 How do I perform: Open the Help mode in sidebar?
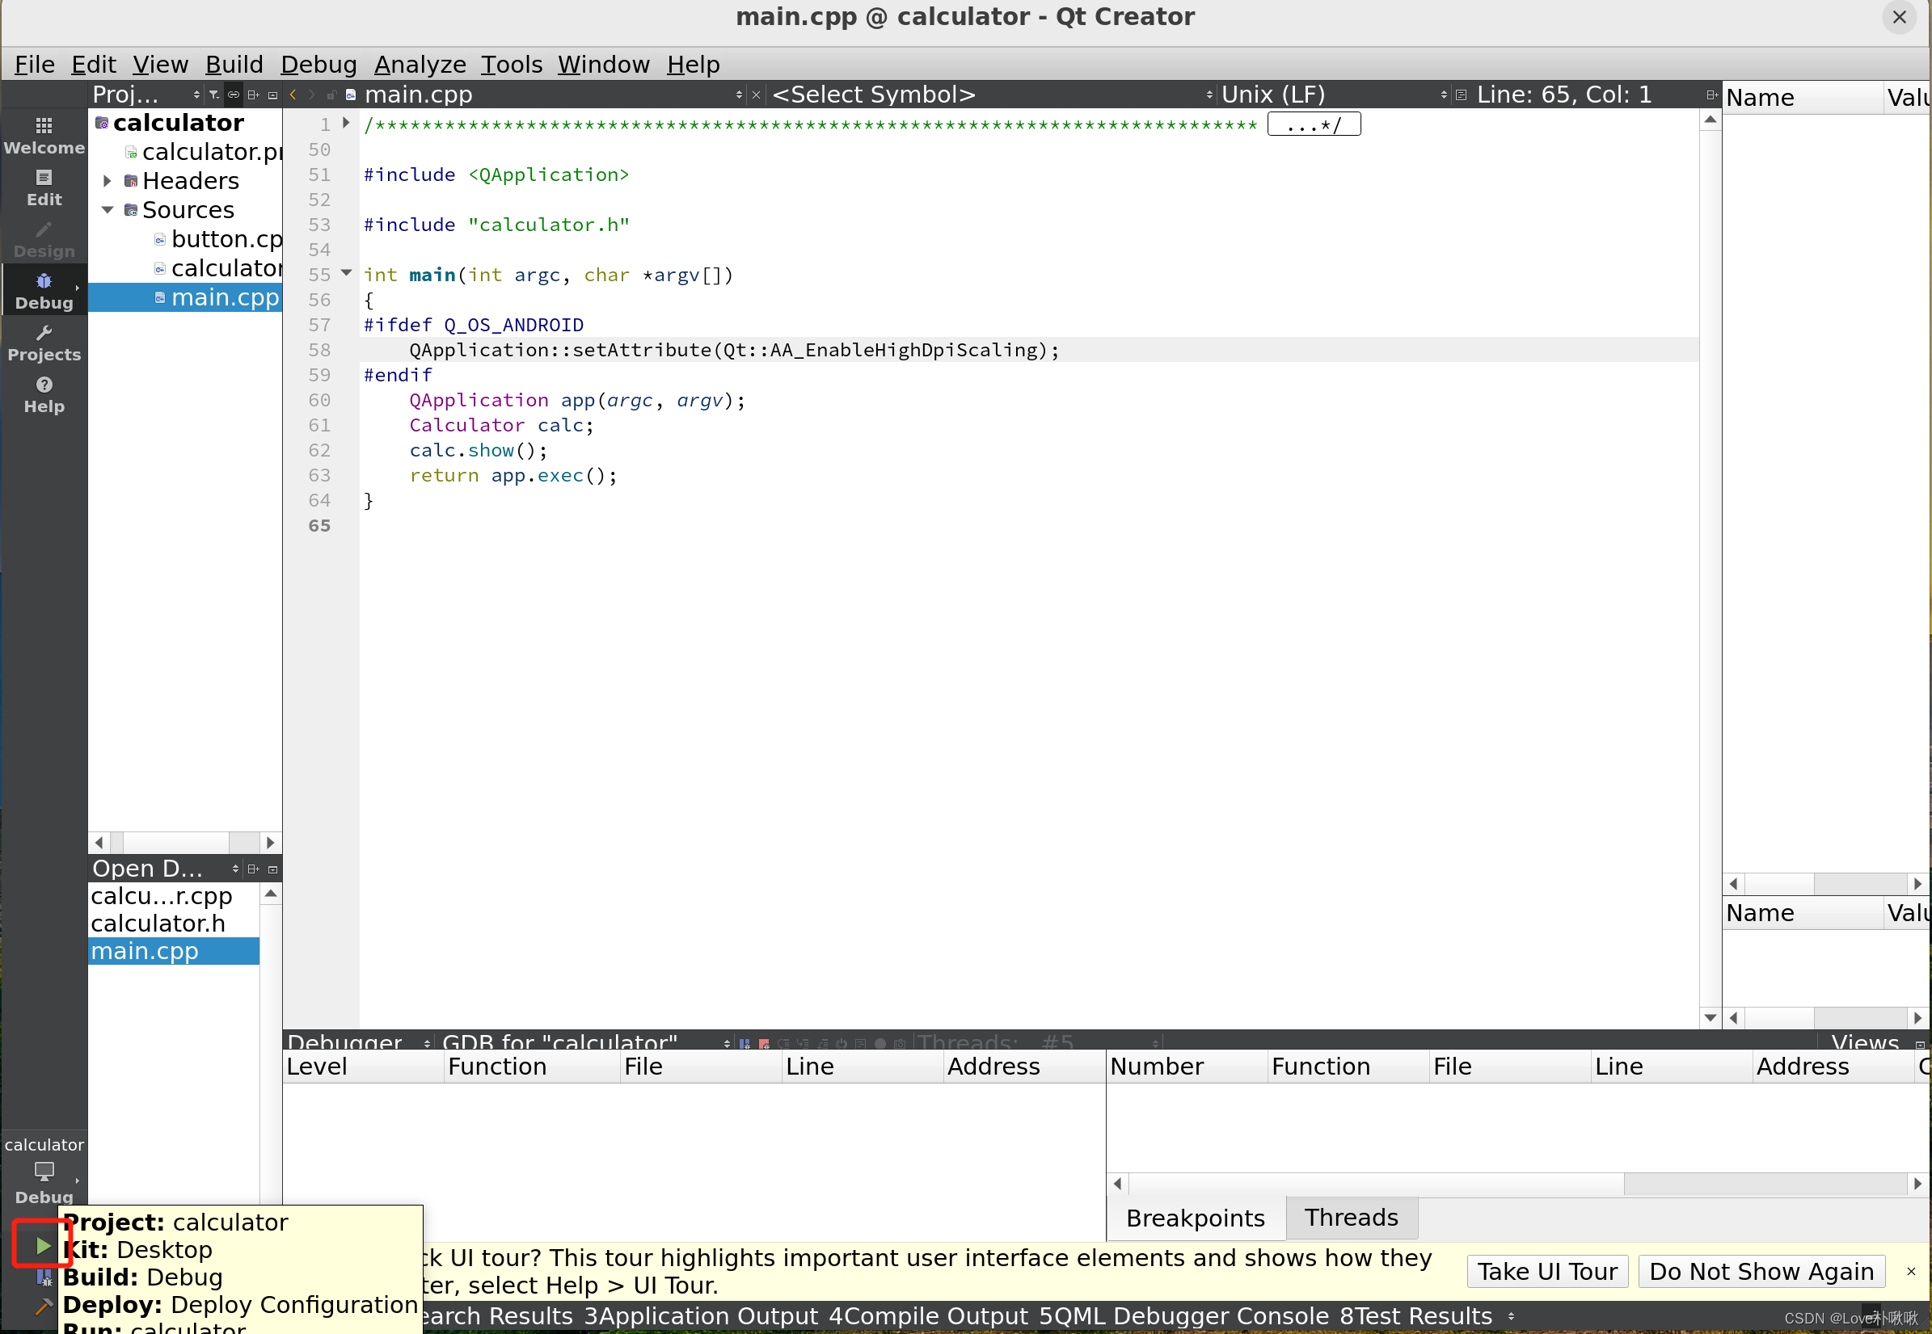(44, 394)
